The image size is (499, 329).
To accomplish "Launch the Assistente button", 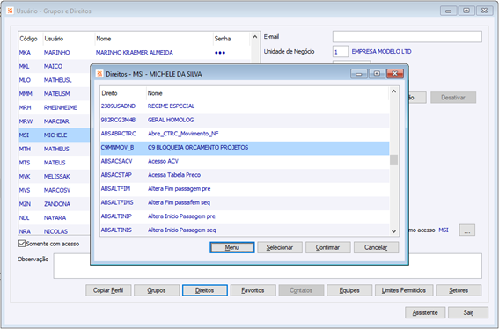I will point(425,312).
